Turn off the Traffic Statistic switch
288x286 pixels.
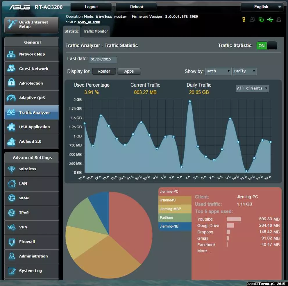(266, 46)
